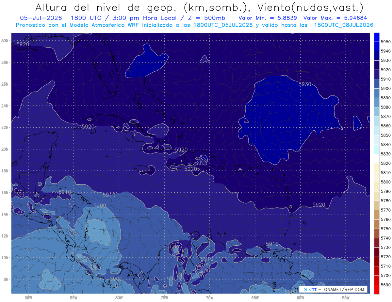Click the 14N latitude axis label
The width and height of the screenshot is (392, 302).
[x=5, y=214]
